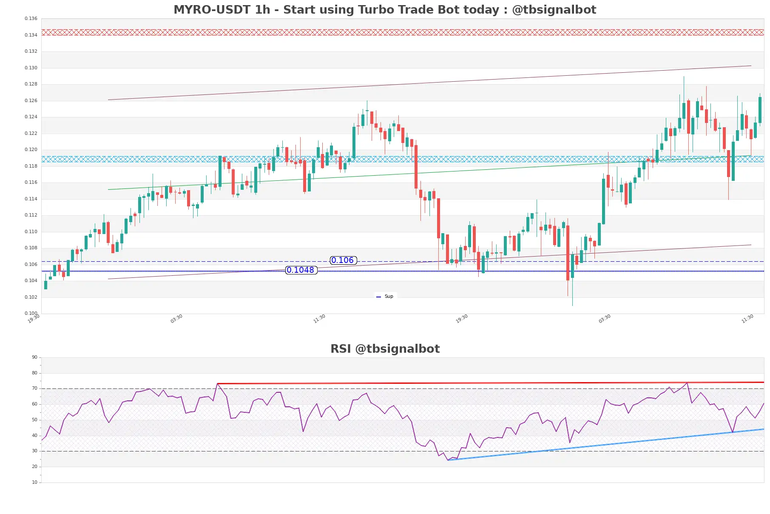Click the 0.128 price axis label

[x=31, y=84]
